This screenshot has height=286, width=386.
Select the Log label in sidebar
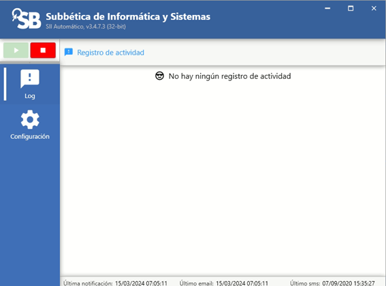(30, 96)
